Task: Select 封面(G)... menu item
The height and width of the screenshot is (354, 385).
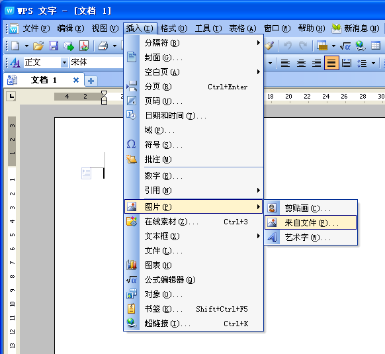Action: [x=194, y=58]
